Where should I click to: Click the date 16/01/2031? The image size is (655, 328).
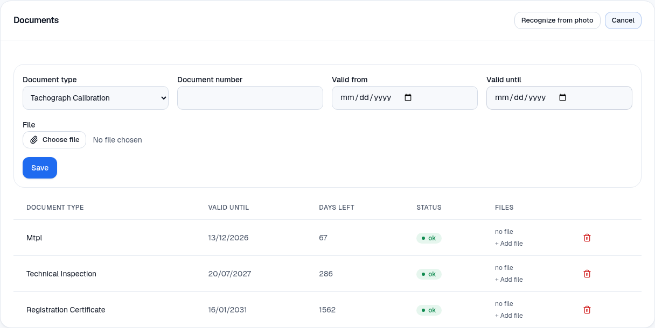228,310
